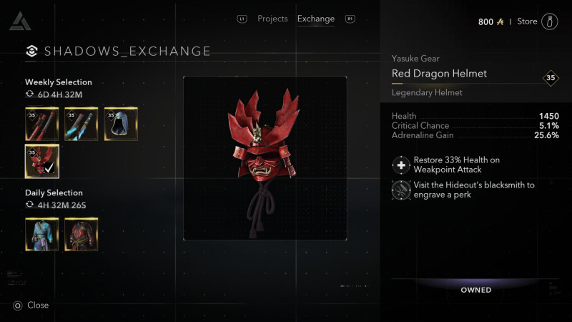Switch to the Projects tab
The width and height of the screenshot is (572, 322).
272,19
